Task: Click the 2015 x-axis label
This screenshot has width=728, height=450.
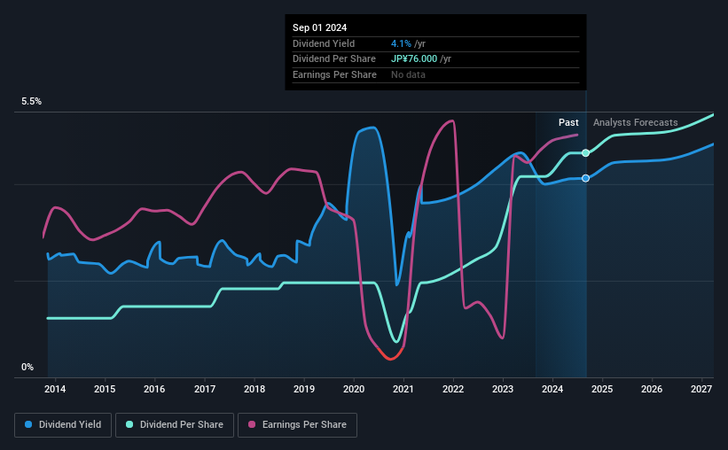Action: (105, 389)
